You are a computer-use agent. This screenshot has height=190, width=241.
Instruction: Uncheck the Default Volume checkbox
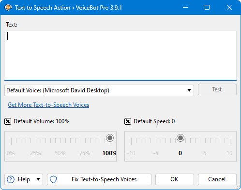(x=8, y=121)
